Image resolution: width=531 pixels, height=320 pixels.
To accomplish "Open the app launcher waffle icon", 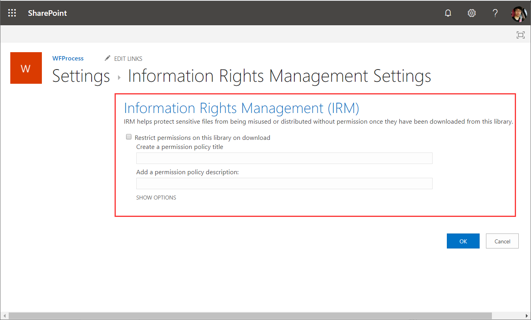I will click(12, 13).
